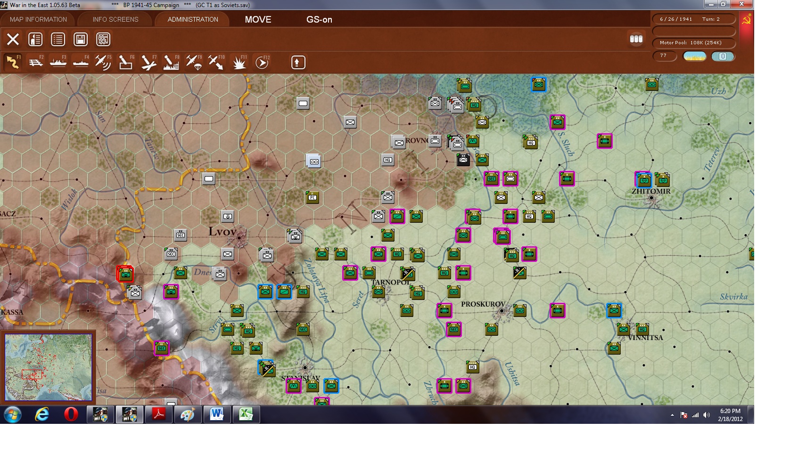Select the black unit counter near Rovno
This screenshot has width=806, height=454.
coord(463,160)
